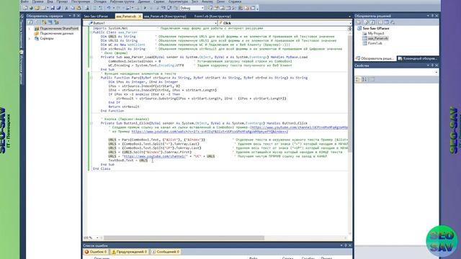This screenshot has width=461, height=259.
Task: Switch to aaa_Parser.vb [Конструктор] tab
Action: (165, 16)
